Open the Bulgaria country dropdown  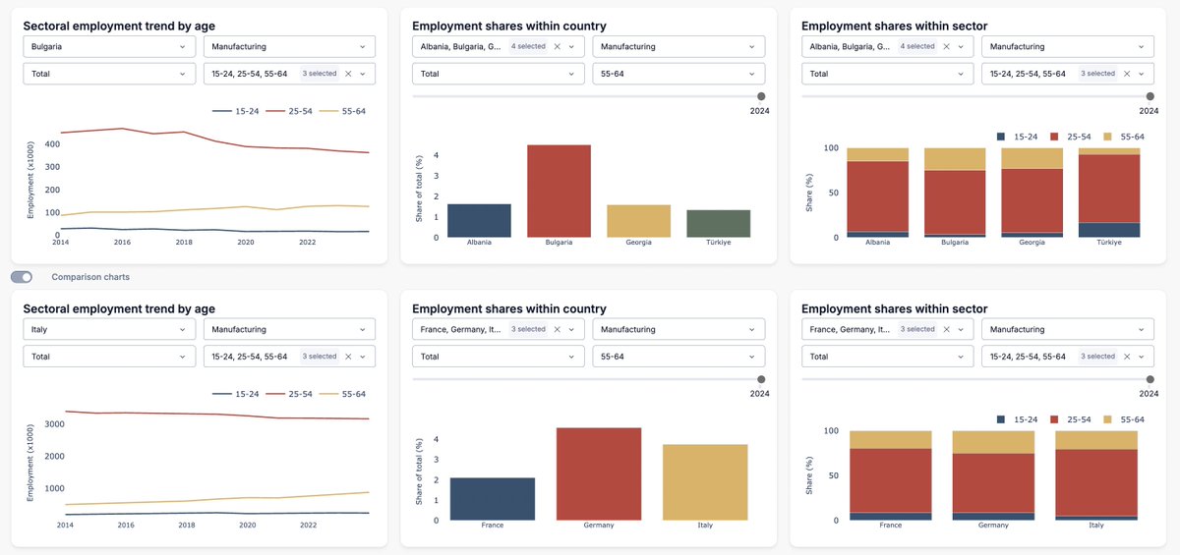pos(109,46)
